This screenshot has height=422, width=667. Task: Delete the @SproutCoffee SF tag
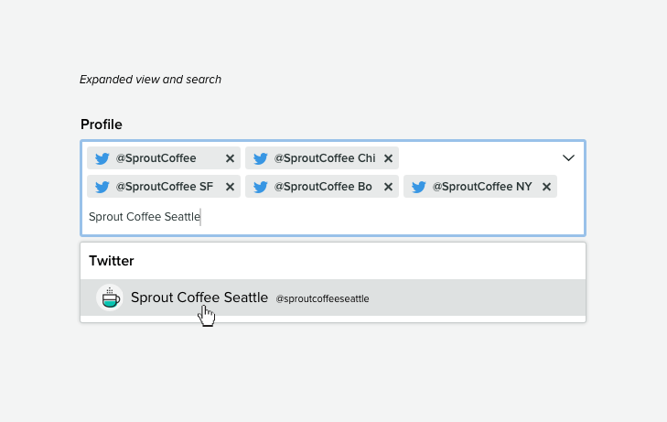[230, 187]
